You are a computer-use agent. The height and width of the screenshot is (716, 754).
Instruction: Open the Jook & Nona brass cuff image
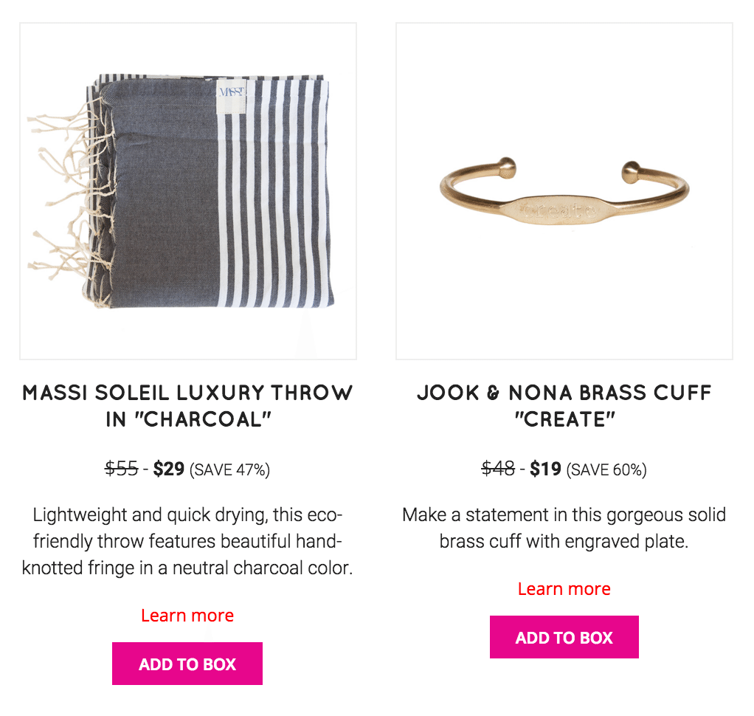click(x=564, y=191)
